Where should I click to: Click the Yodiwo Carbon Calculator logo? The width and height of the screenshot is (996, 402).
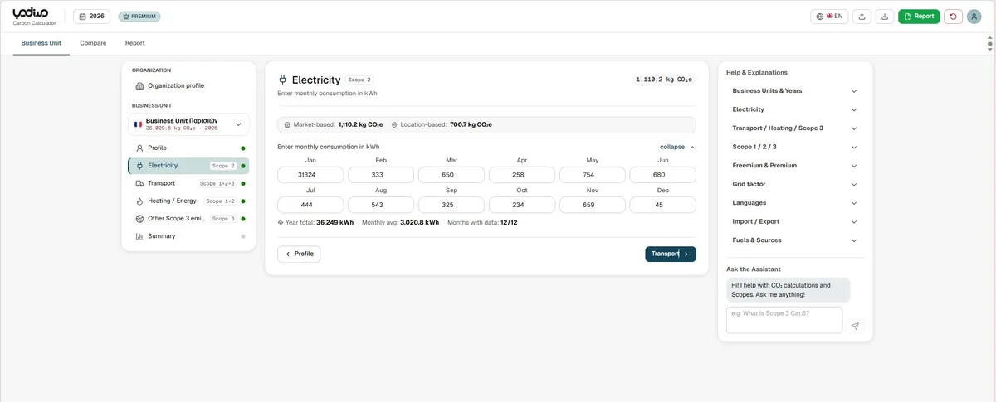pos(35,16)
